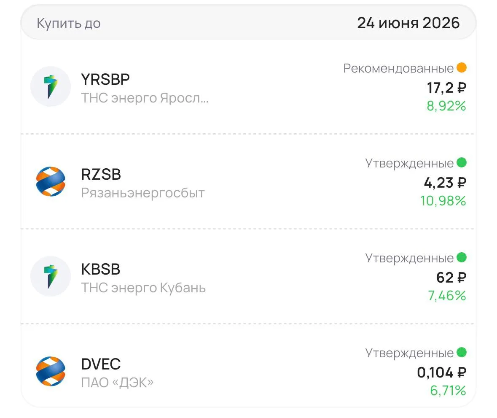Select the date 24 июня 2026
The width and height of the screenshot is (497, 418).
pyautogui.click(x=408, y=23)
